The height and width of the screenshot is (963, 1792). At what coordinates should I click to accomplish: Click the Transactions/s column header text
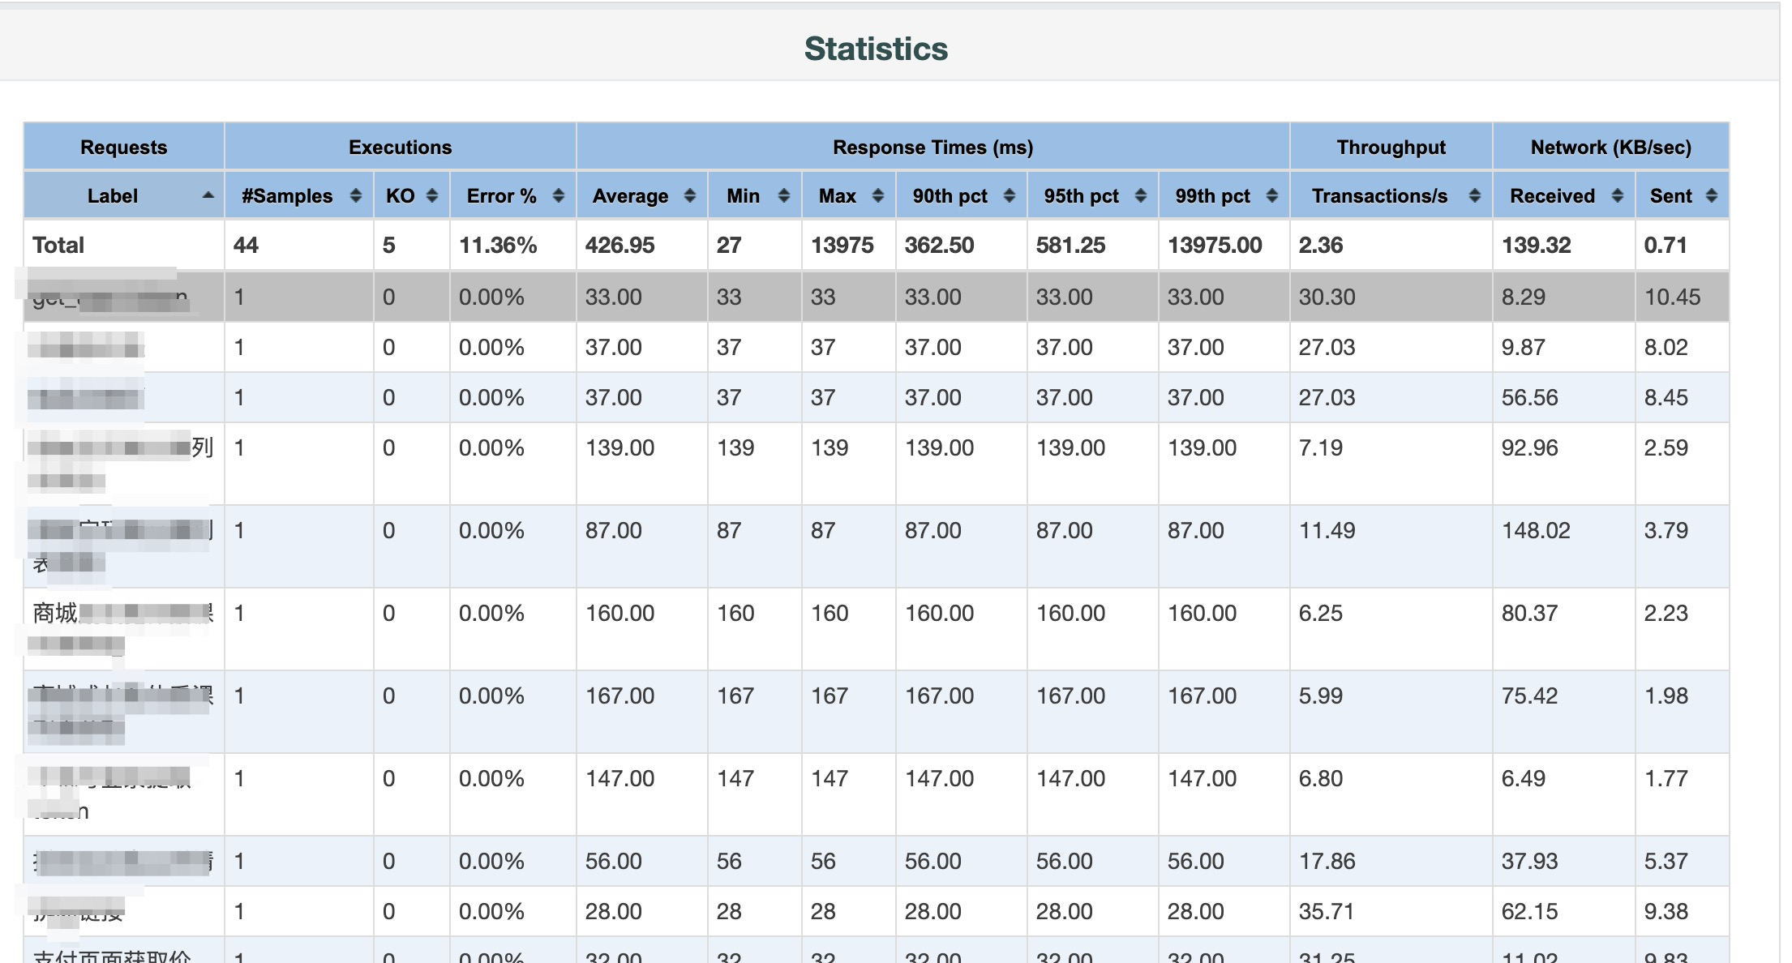pyautogui.click(x=1379, y=196)
